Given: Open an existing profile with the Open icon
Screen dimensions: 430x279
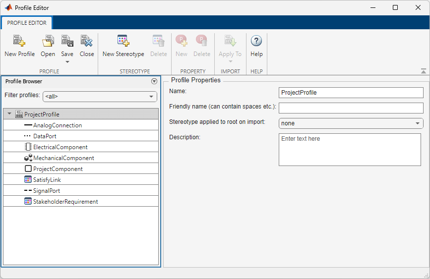Looking at the screenshot, I should tap(48, 41).
